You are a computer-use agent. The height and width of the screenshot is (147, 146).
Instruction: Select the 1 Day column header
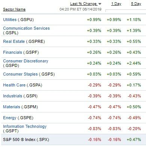(x=116, y=4)
